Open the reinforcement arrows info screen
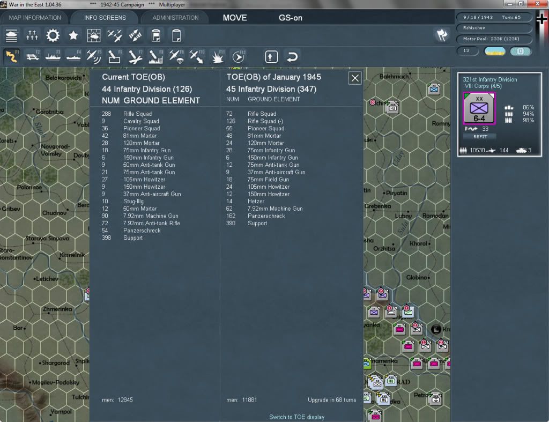 coord(135,35)
